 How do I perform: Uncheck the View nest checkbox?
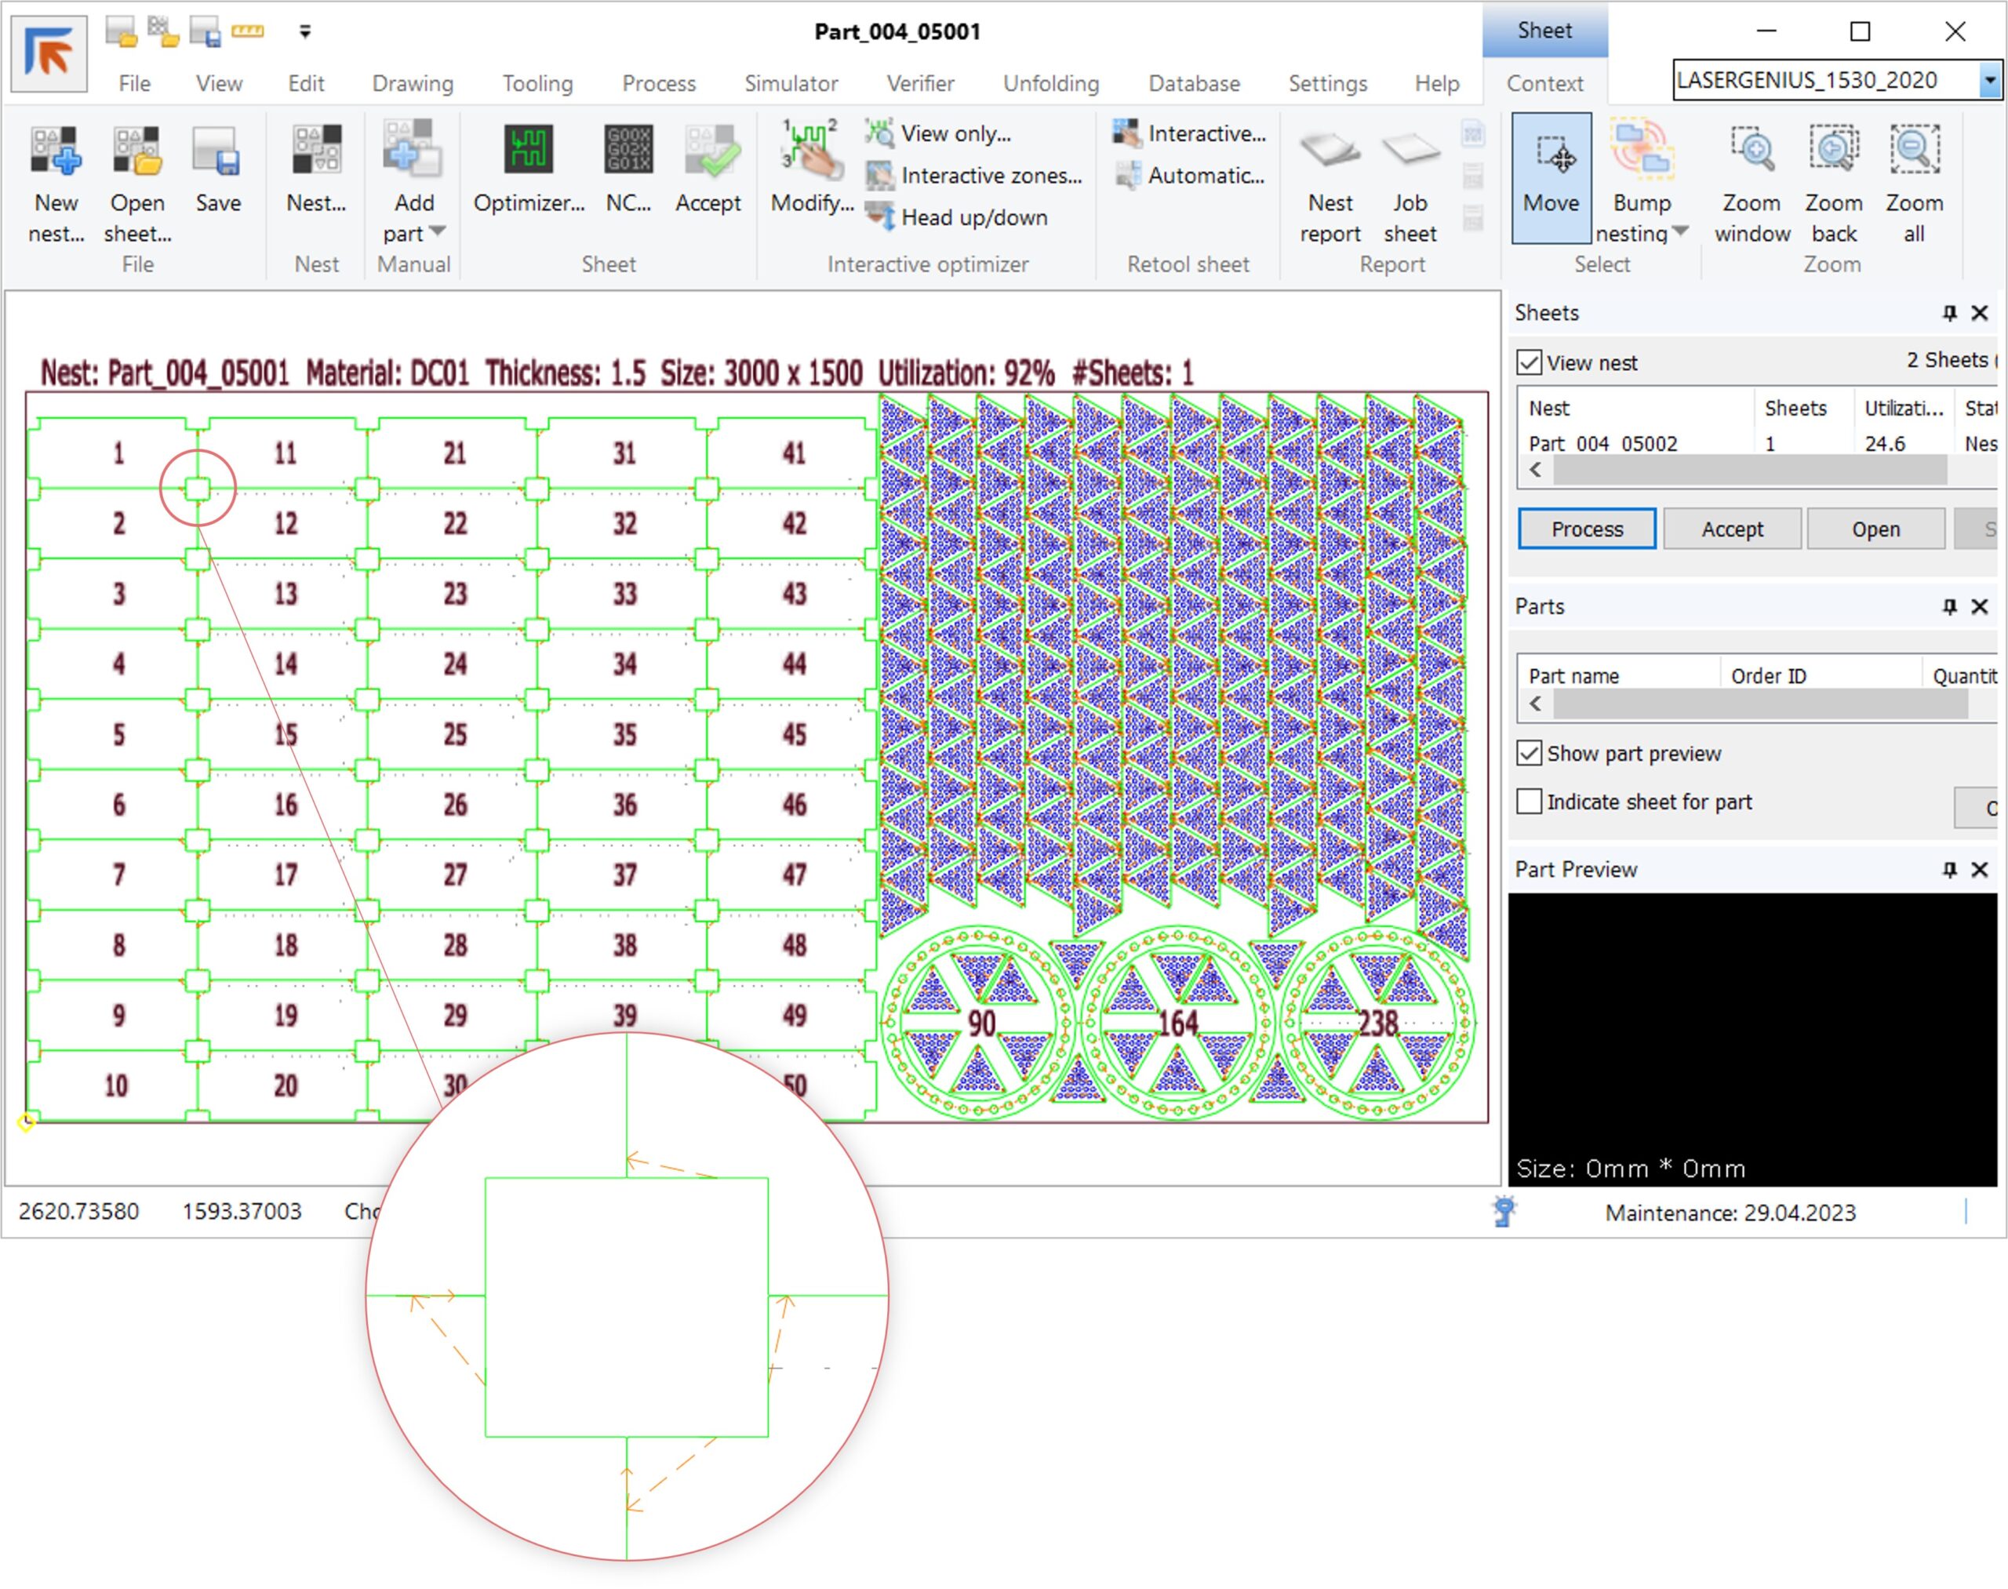pos(1529,363)
